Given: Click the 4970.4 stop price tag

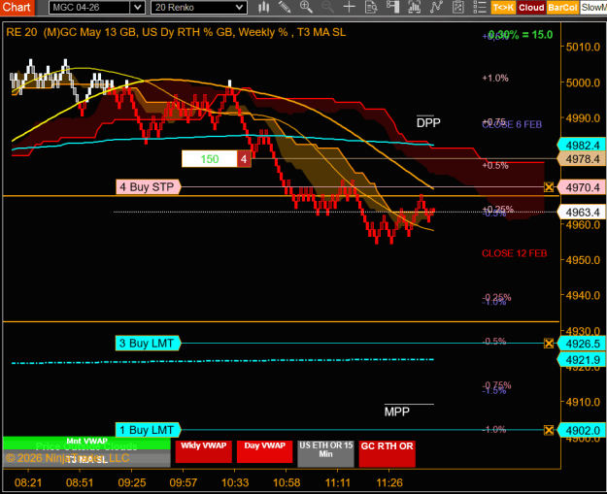Looking at the screenshot, I should [x=582, y=187].
